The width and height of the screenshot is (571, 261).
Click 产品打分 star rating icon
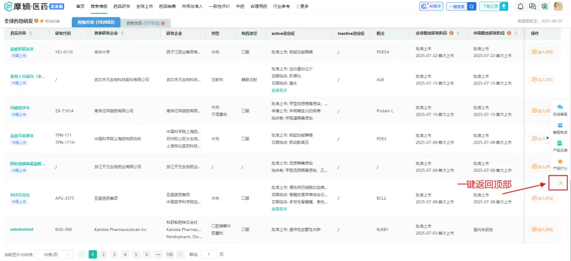pyautogui.click(x=560, y=164)
